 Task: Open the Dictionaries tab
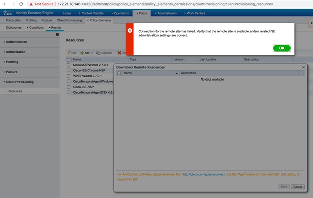pyautogui.click(x=14, y=28)
